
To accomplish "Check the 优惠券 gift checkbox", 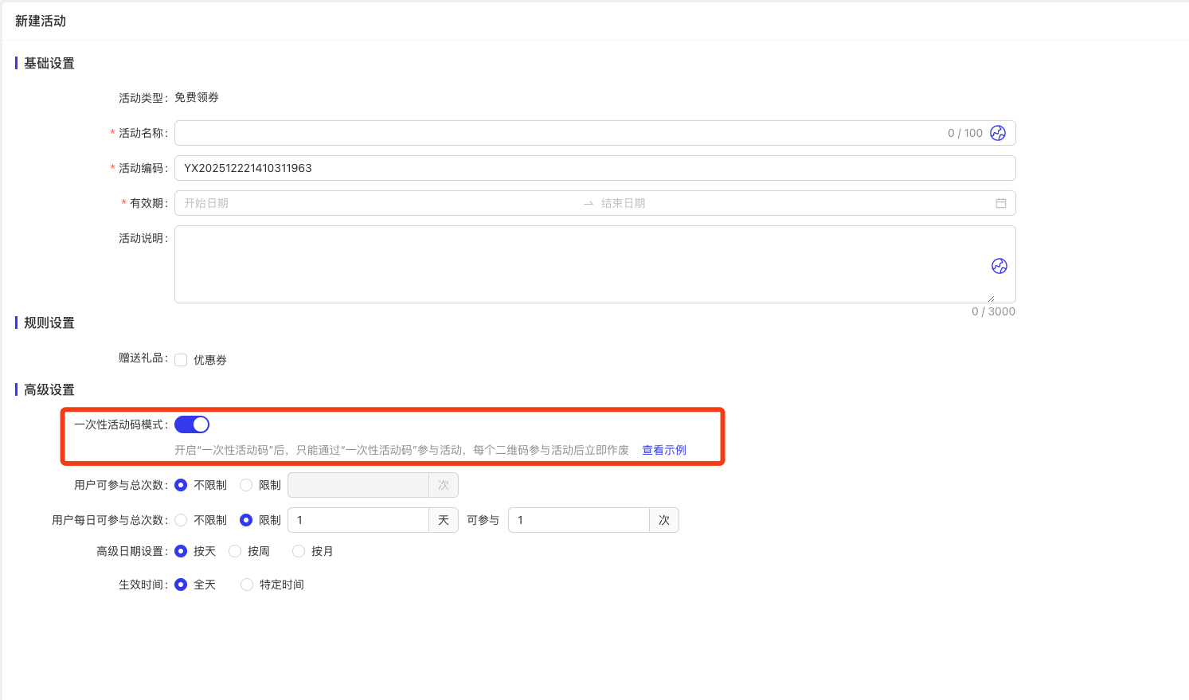I will click(181, 360).
